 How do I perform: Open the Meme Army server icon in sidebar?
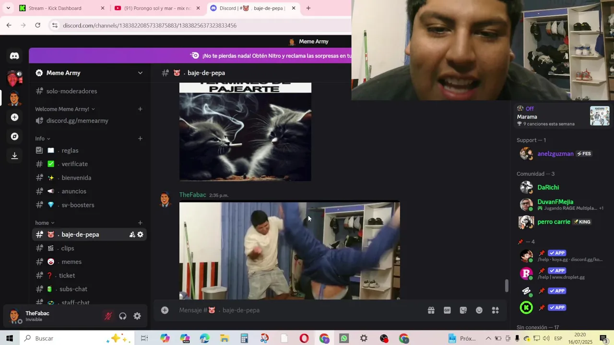pyautogui.click(x=14, y=98)
